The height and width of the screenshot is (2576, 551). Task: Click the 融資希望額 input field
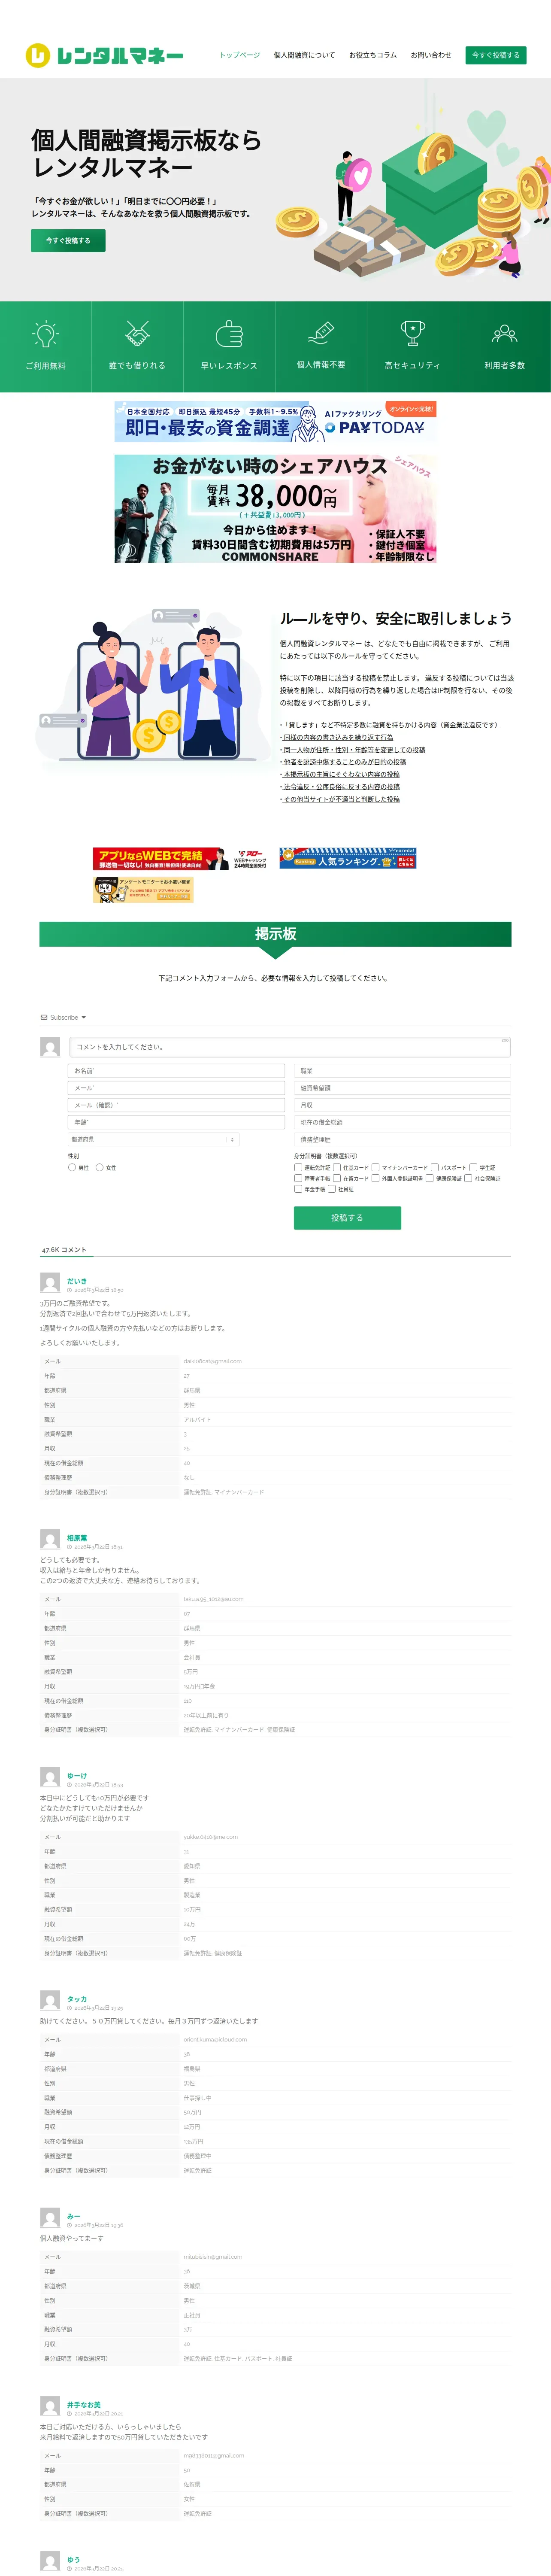click(402, 1088)
